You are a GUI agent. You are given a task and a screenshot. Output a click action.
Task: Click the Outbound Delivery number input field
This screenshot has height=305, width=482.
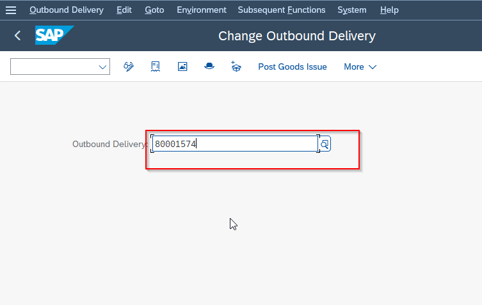tap(235, 144)
